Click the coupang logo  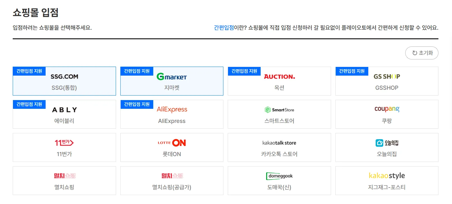(x=387, y=109)
